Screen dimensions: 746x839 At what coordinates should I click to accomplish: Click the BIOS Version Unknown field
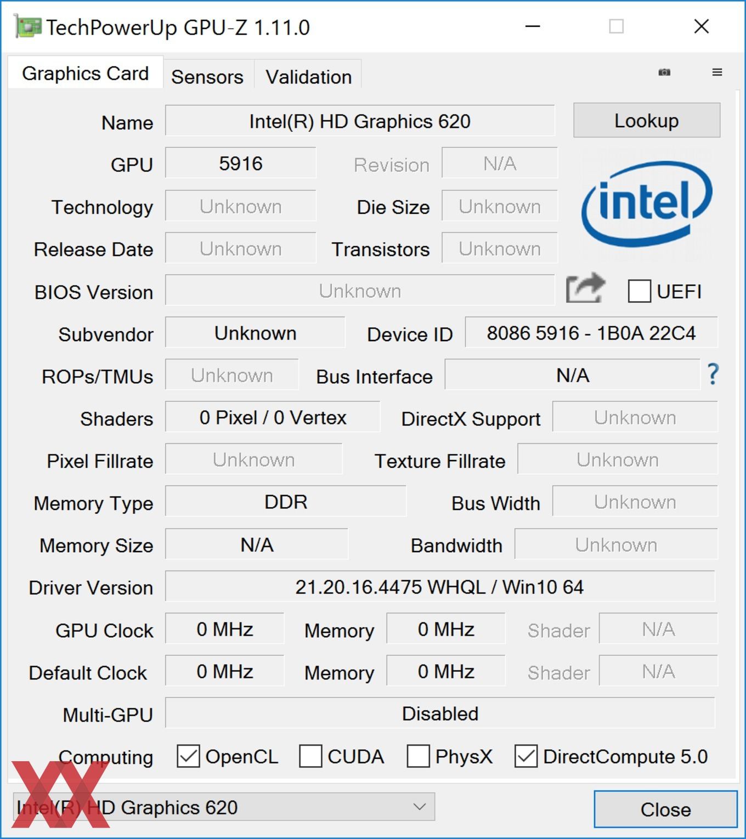point(360,291)
